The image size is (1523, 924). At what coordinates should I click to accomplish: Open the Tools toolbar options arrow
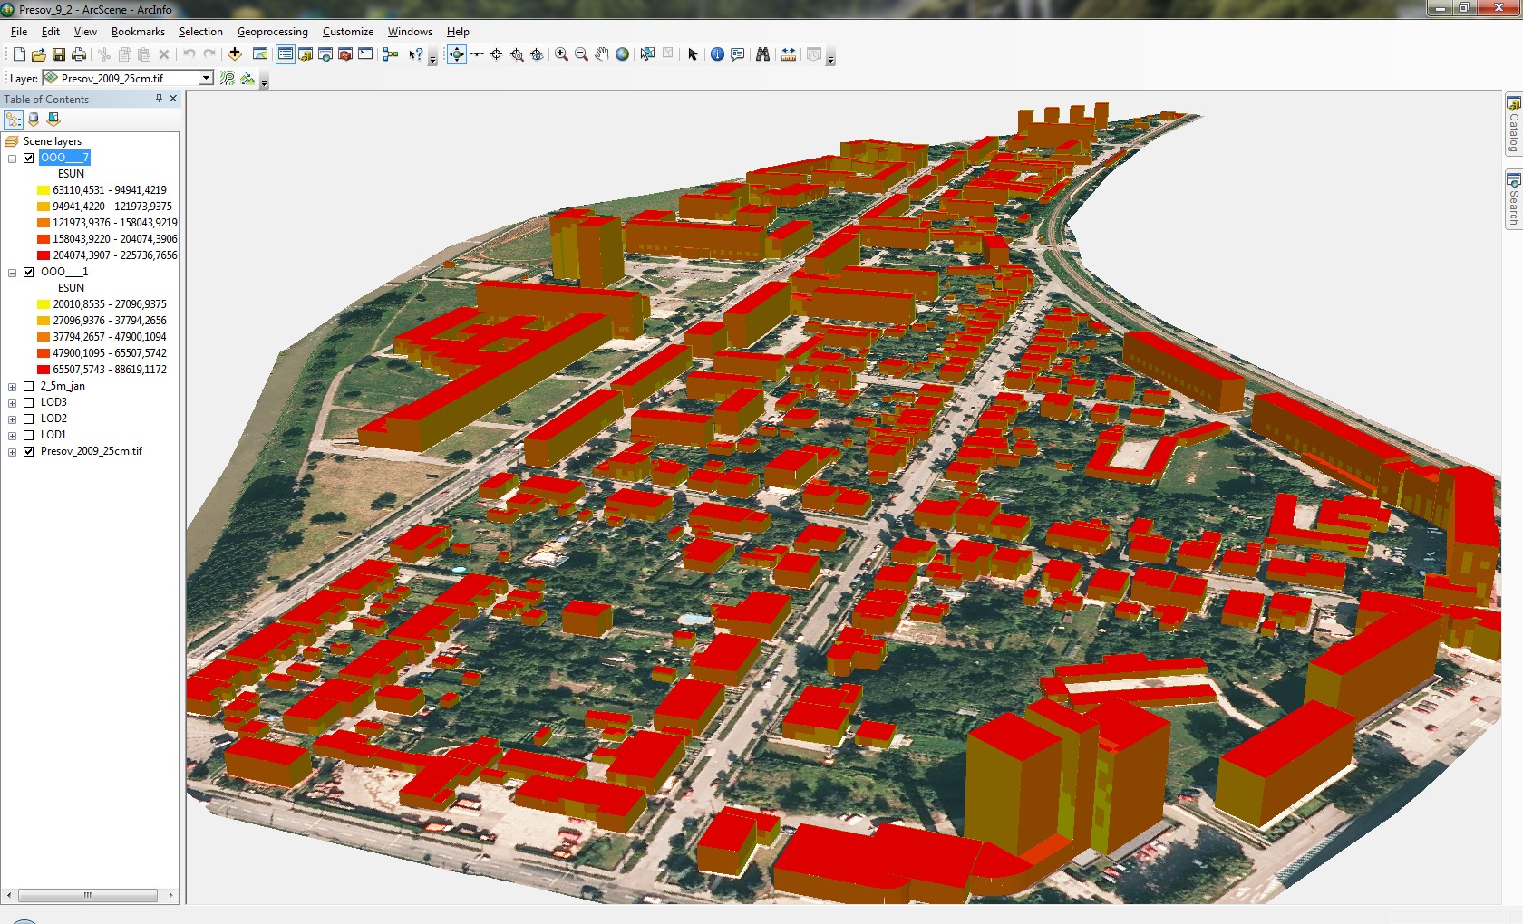point(830,57)
